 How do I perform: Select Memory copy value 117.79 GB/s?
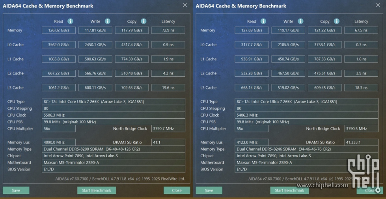132,30
